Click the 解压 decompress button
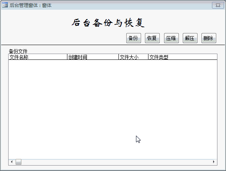Image resolution: width=226 pixels, height=171 pixels. pyautogui.click(x=190, y=38)
